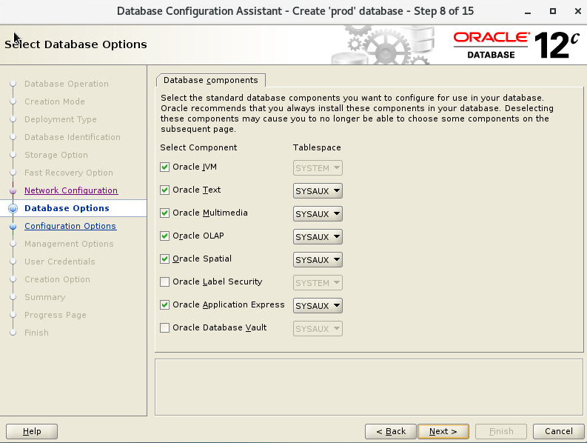Enable the Oracle Label Security checkbox
The image size is (587, 443).
click(x=165, y=282)
